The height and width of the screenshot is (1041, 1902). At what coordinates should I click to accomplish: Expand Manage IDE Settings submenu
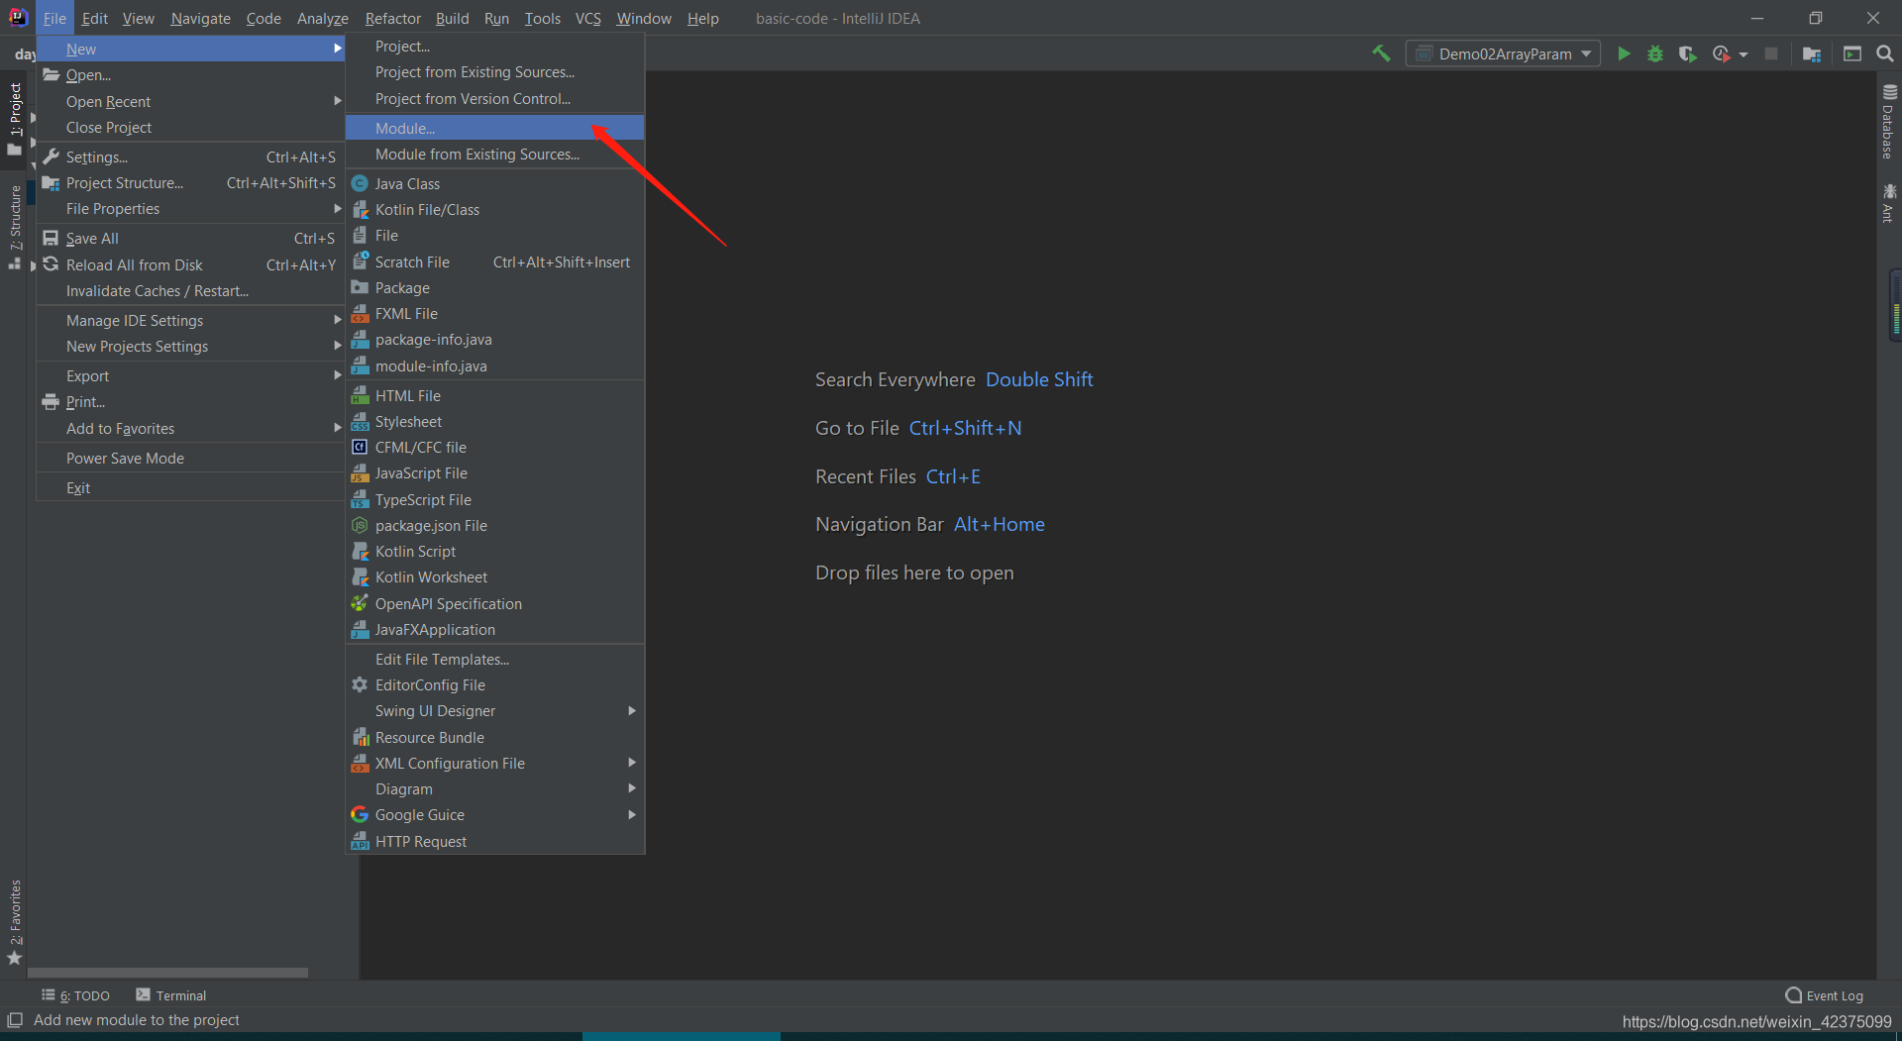click(x=190, y=321)
